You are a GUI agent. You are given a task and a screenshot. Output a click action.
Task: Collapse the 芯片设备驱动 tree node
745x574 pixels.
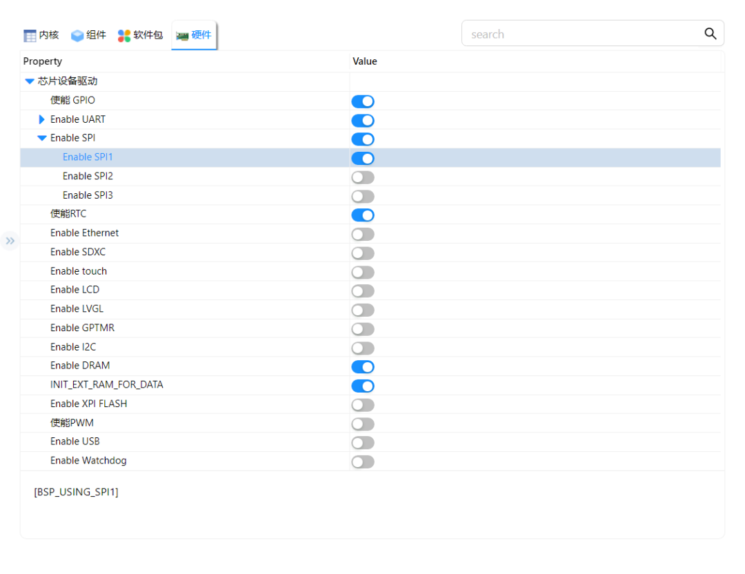(29, 81)
